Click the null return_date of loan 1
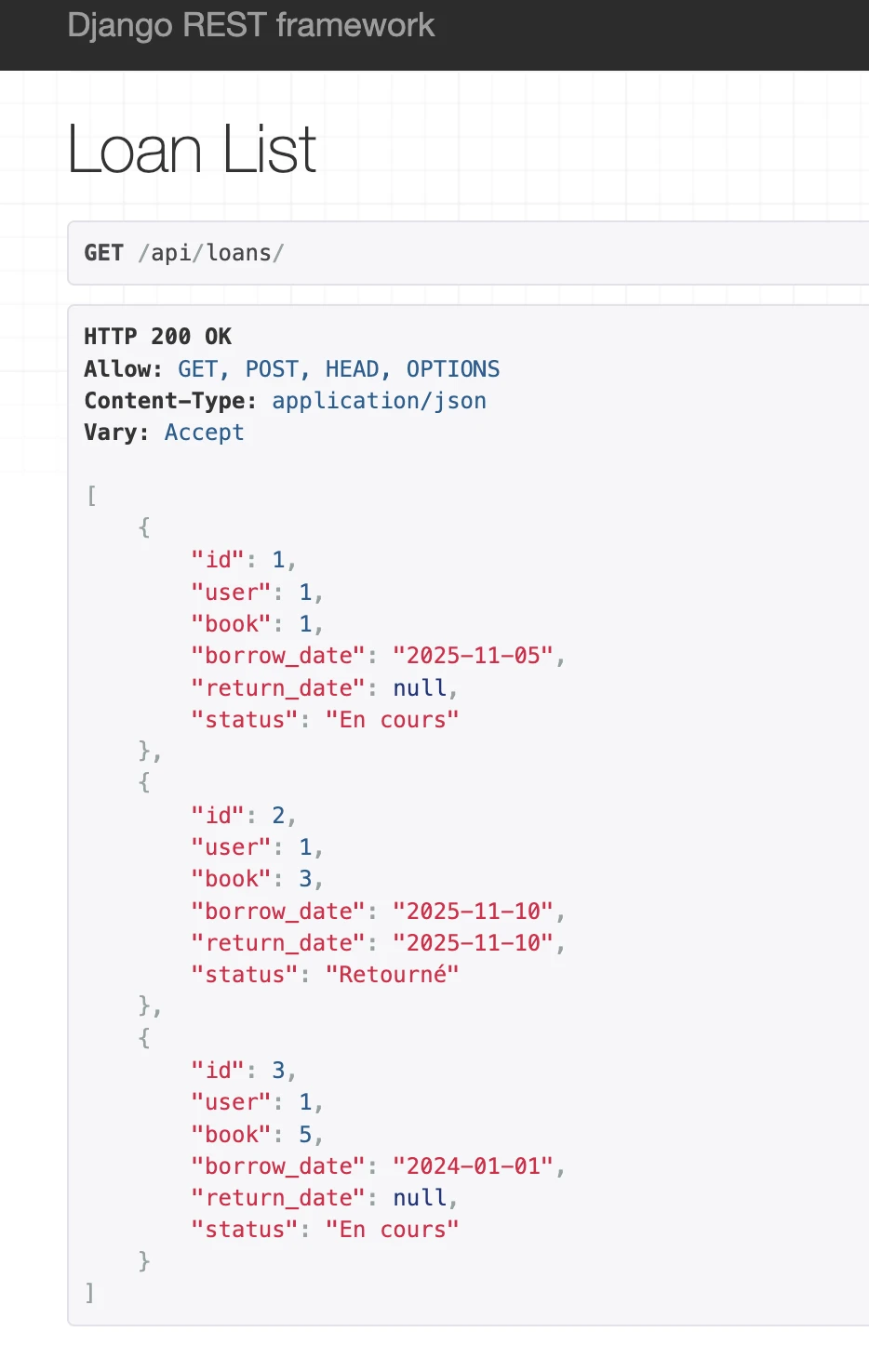 (x=420, y=688)
